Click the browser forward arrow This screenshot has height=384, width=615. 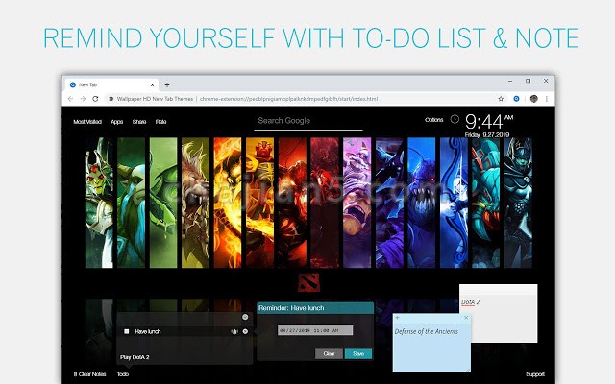(x=83, y=99)
